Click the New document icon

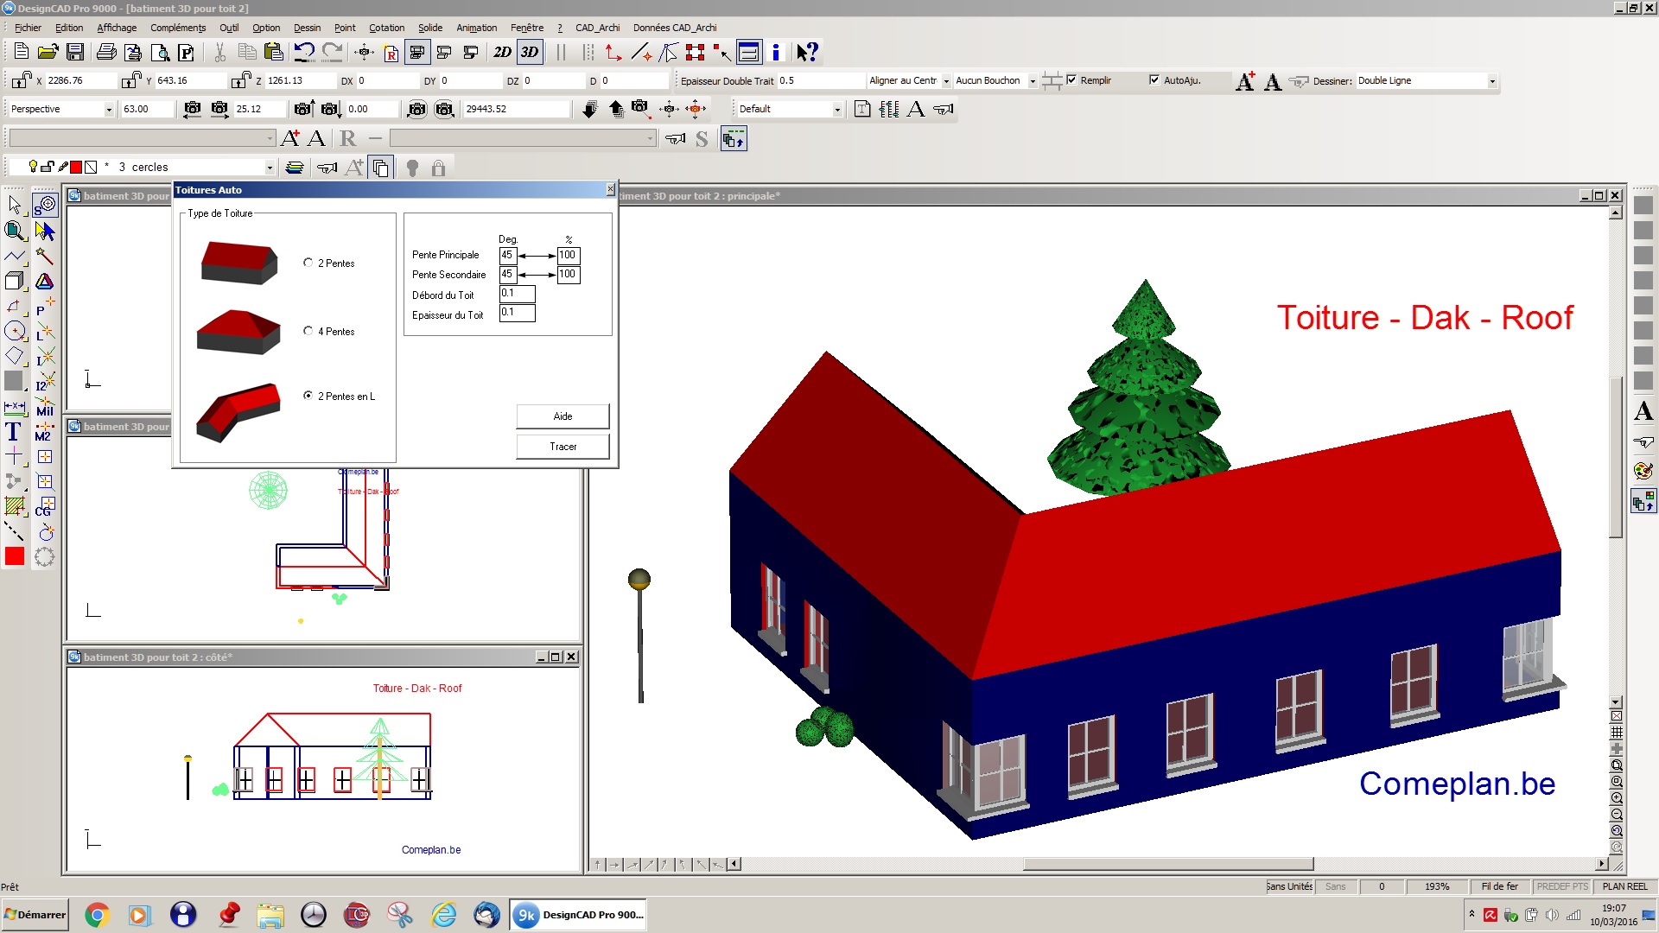tap(22, 52)
